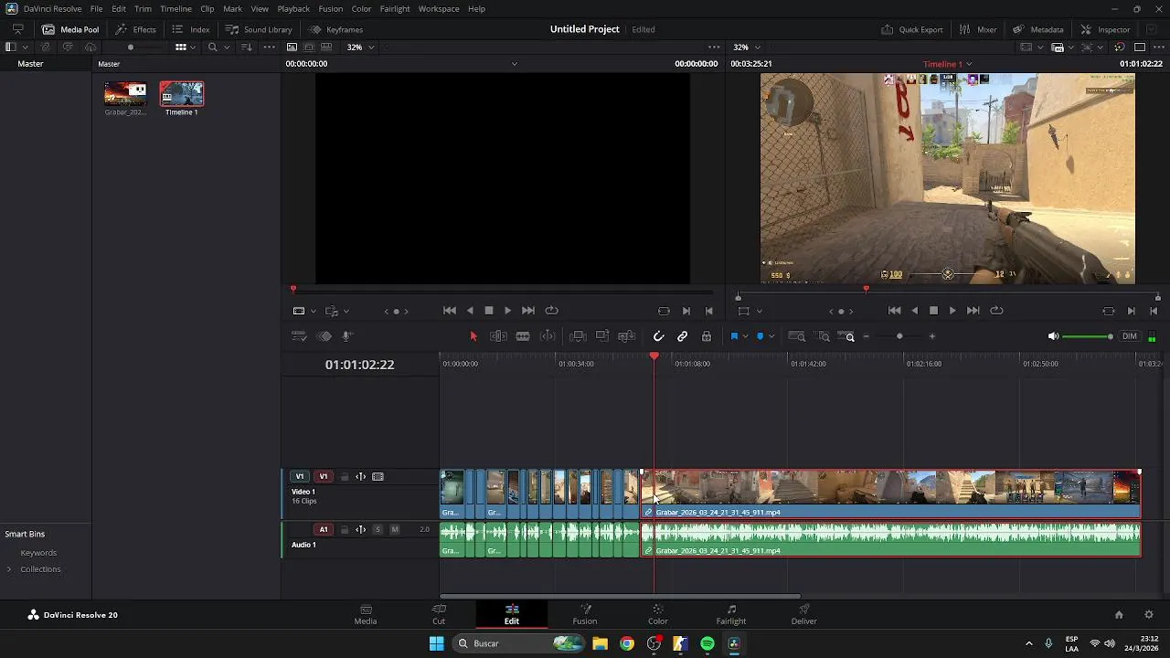This screenshot has height=658, width=1170.
Task: Mute the Audio 1 track
Action: pos(395,529)
